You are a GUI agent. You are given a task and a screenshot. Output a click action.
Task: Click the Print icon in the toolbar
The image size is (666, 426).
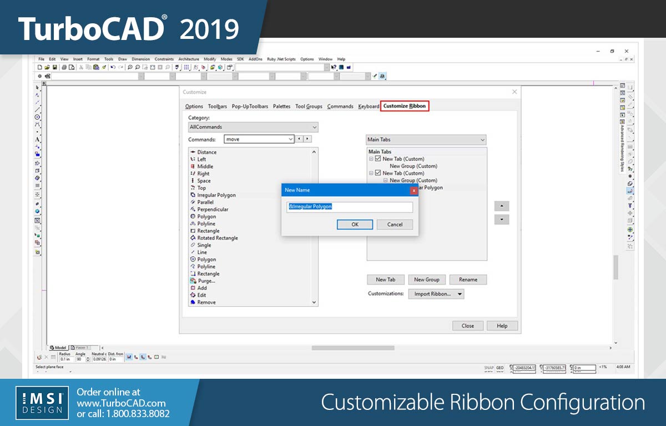tap(64, 67)
